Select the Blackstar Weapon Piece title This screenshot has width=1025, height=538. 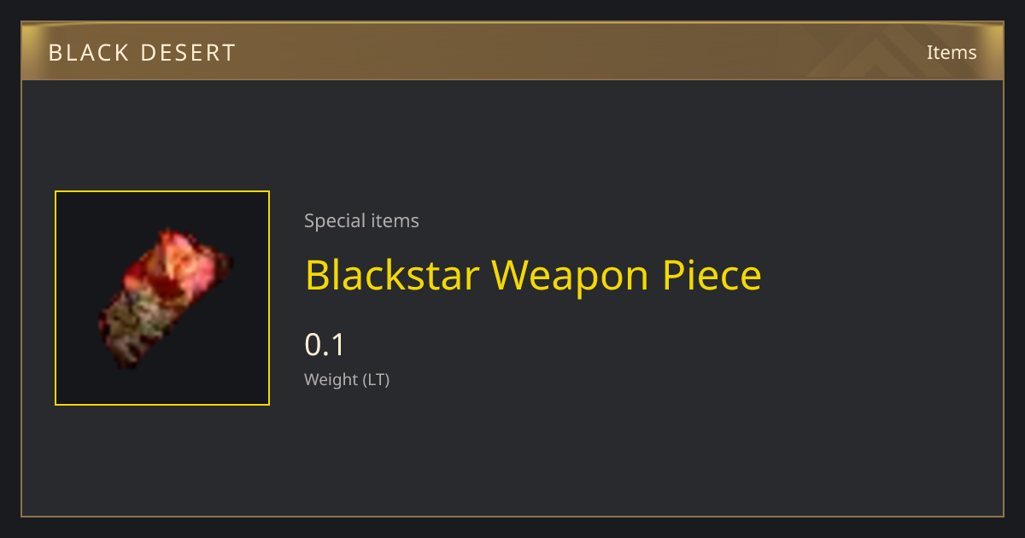pyautogui.click(x=533, y=276)
